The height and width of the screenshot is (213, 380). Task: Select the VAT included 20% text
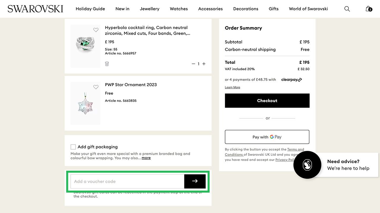coord(240,69)
